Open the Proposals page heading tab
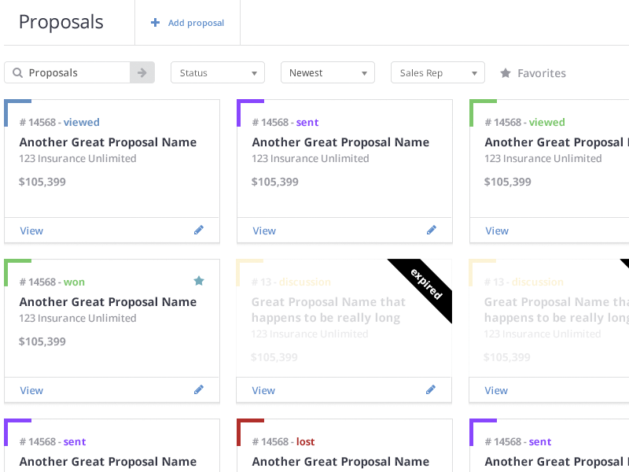This screenshot has width=629, height=472. [61, 22]
